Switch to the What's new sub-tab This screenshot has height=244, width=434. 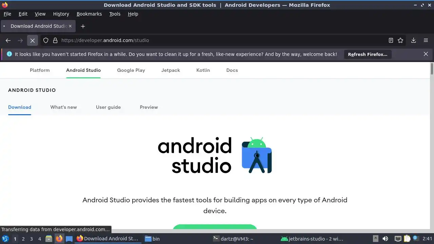pyautogui.click(x=63, y=107)
